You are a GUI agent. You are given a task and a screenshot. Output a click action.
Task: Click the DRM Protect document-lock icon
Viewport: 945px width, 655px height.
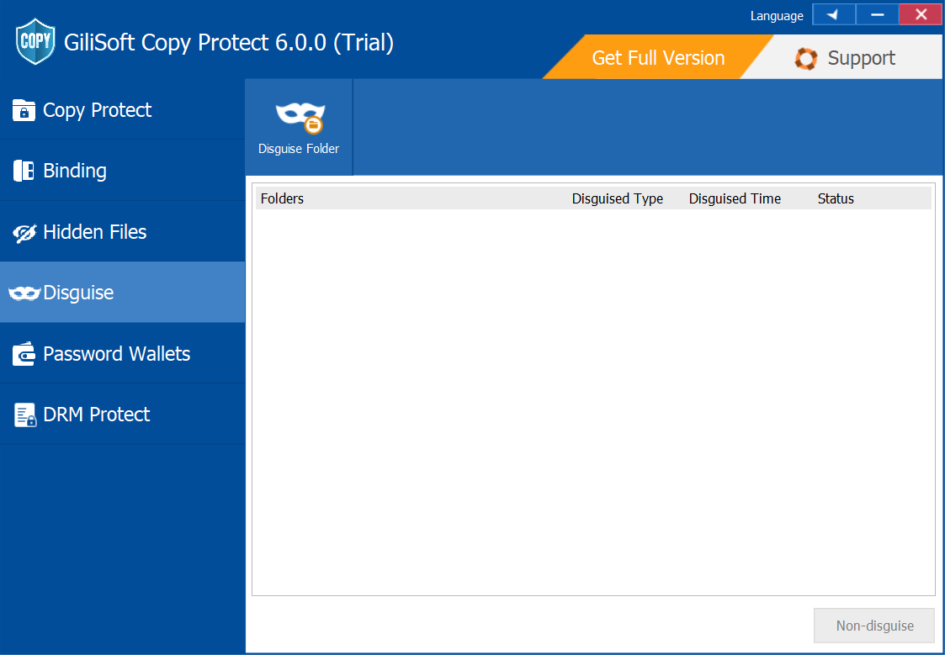click(24, 415)
